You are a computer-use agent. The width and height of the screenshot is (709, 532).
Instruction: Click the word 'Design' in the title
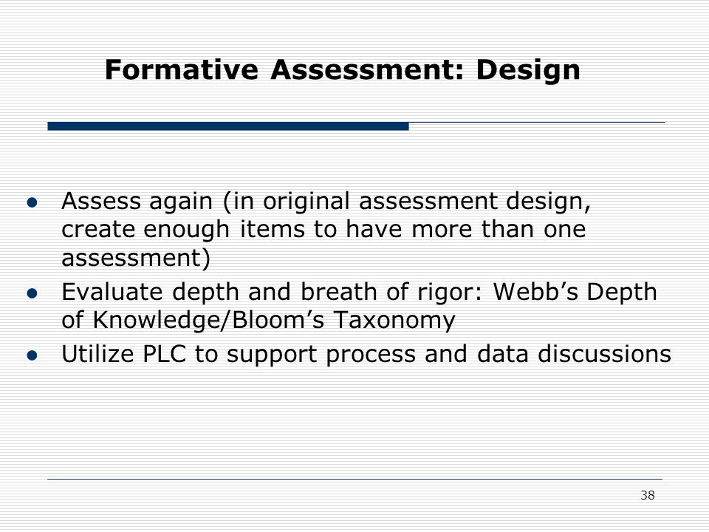click(x=527, y=71)
